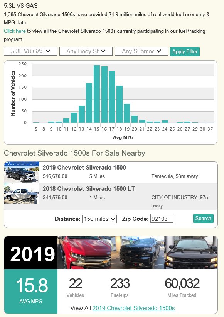This screenshot has height=317, width=224.
Task: Click the 13 MPG bar in chart
Action: [x=82, y=114]
